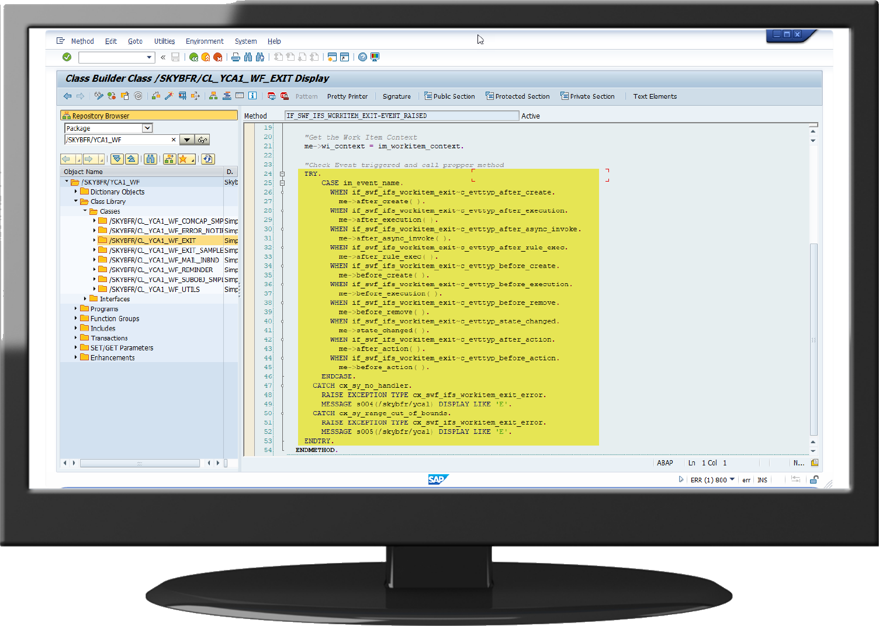Click the Find Next binoculars-plus icon

click(x=260, y=57)
